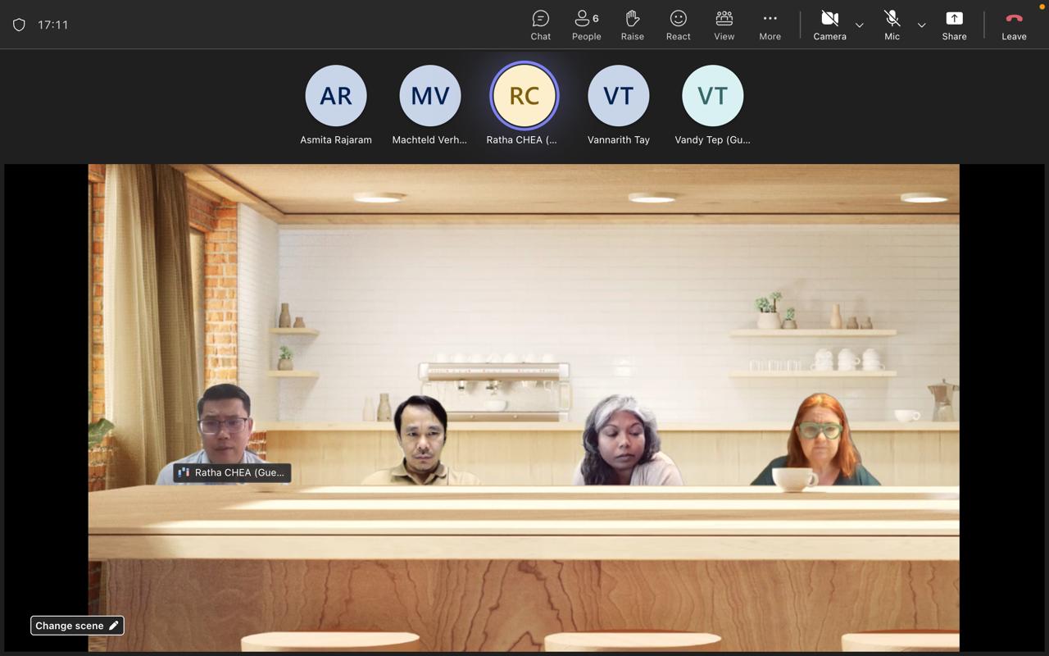Leave the meeting
Viewport: 1049px width, 656px height.
pos(1014,25)
